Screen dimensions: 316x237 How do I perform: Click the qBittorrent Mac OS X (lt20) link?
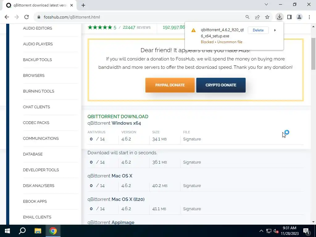pos(116,199)
